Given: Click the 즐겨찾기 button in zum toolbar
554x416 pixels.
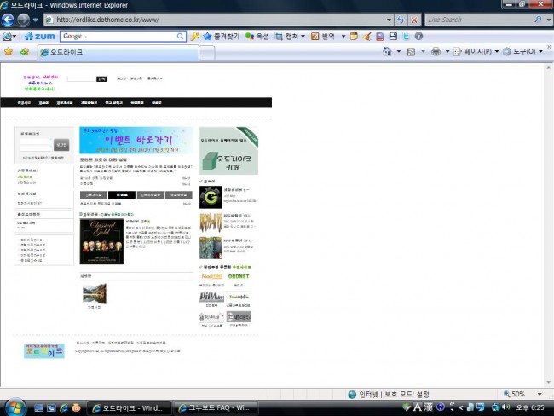Looking at the screenshot, I should click(x=219, y=37).
